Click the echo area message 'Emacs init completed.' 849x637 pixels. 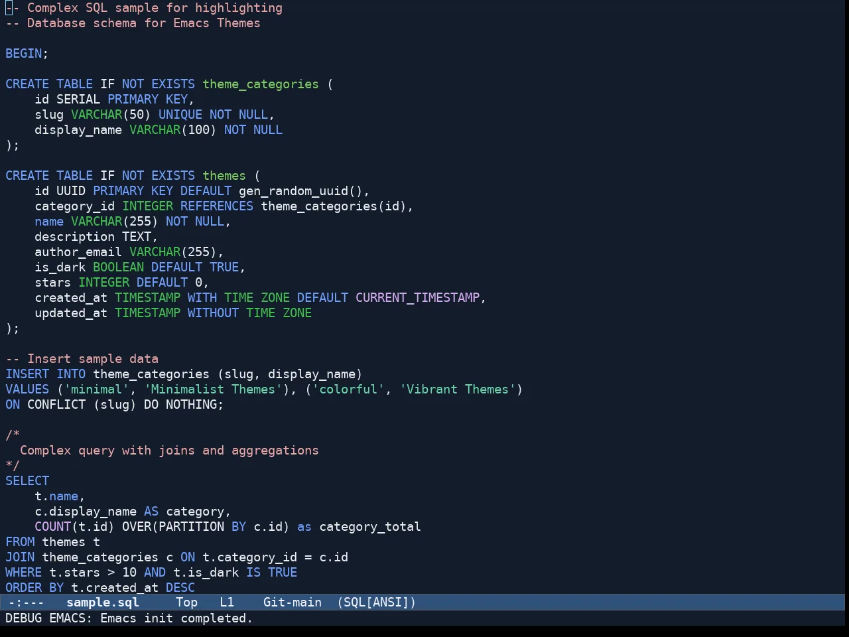coord(176,618)
